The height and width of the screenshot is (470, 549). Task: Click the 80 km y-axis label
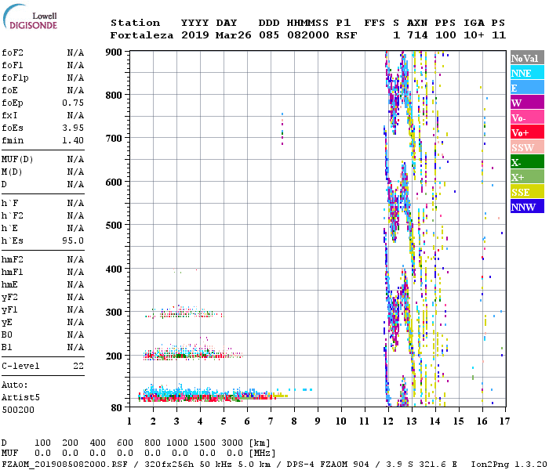pos(117,407)
